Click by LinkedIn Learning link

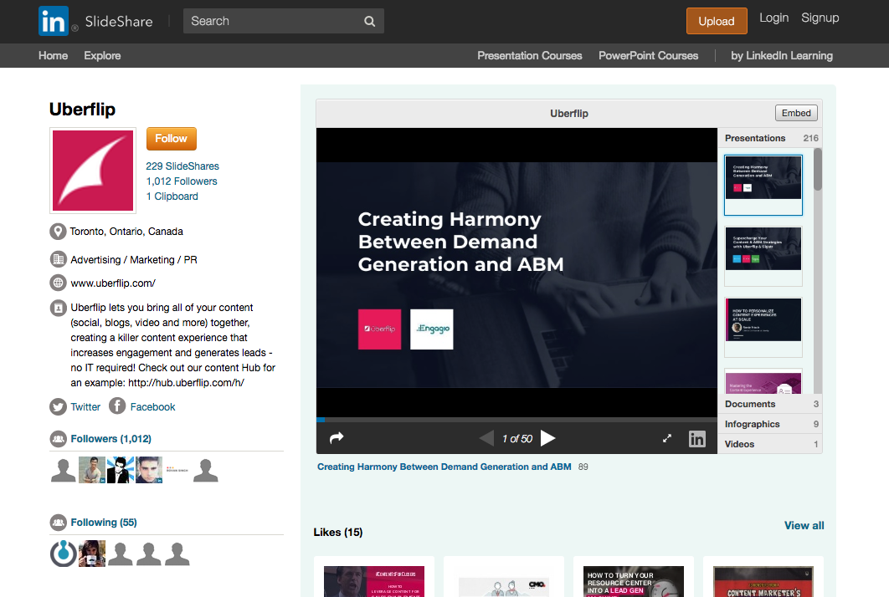point(782,55)
